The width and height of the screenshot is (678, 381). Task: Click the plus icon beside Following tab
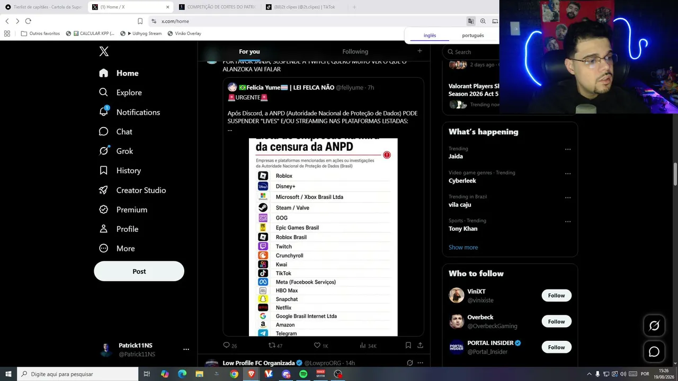pyautogui.click(x=420, y=51)
